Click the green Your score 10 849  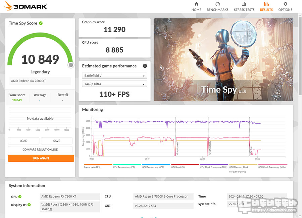pyautogui.click(x=17, y=100)
